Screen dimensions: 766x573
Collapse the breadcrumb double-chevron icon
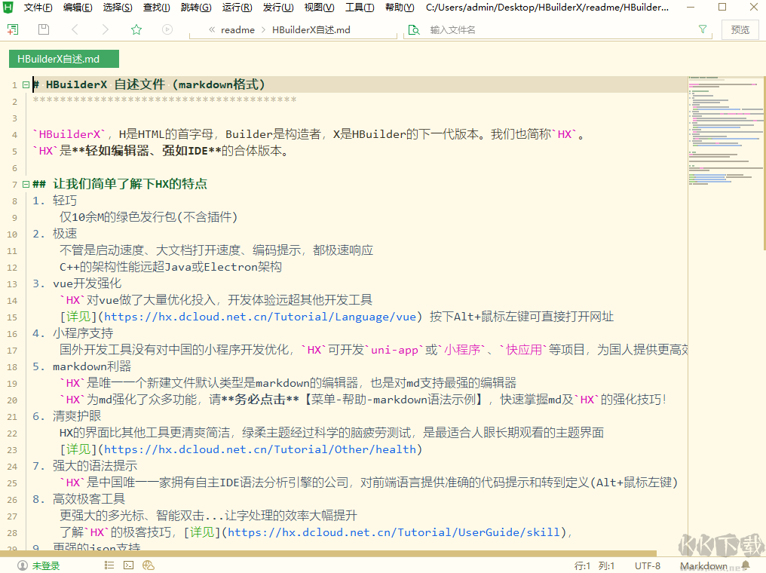(212, 30)
